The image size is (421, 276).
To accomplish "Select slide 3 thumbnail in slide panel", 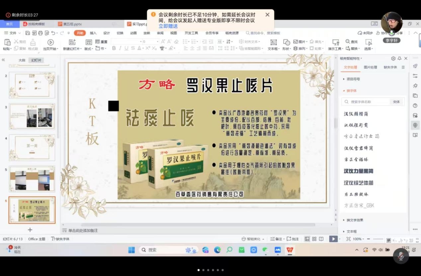I will (32, 117).
